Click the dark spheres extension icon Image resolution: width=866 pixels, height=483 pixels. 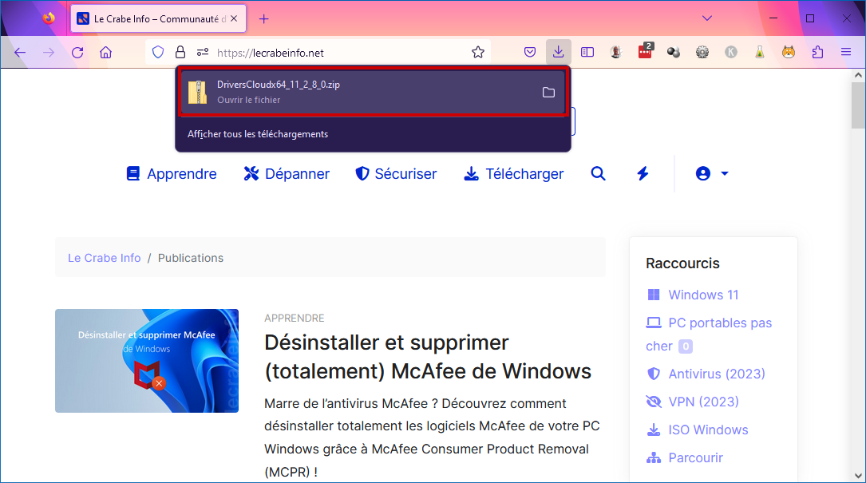[x=674, y=53]
